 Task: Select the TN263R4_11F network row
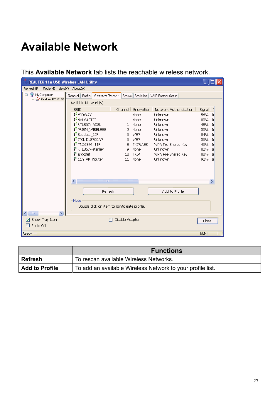point(143,144)
